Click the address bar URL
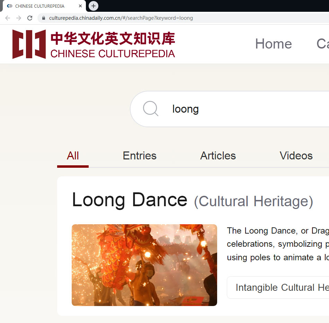The width and height of the screenshot is (329, 323). (121, 18)
